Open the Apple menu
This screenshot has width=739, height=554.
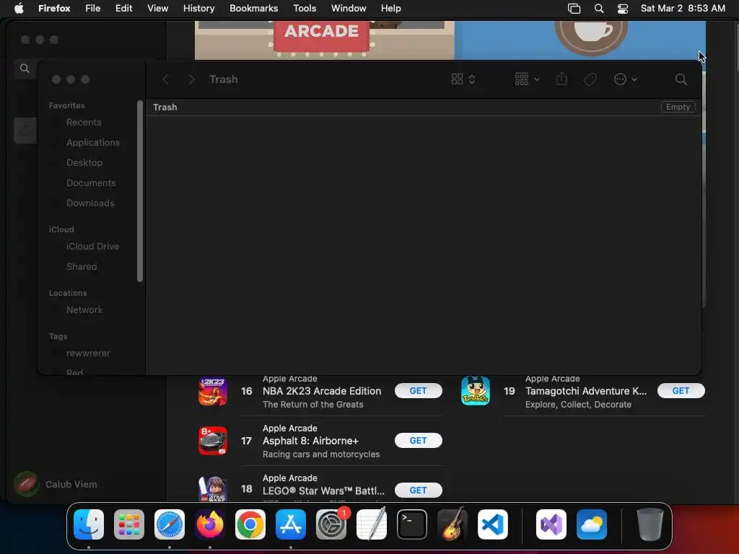pos(19,9)
